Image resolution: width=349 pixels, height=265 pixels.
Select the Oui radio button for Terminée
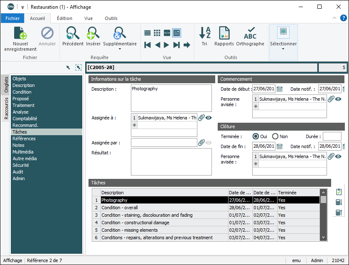(256, 136)
